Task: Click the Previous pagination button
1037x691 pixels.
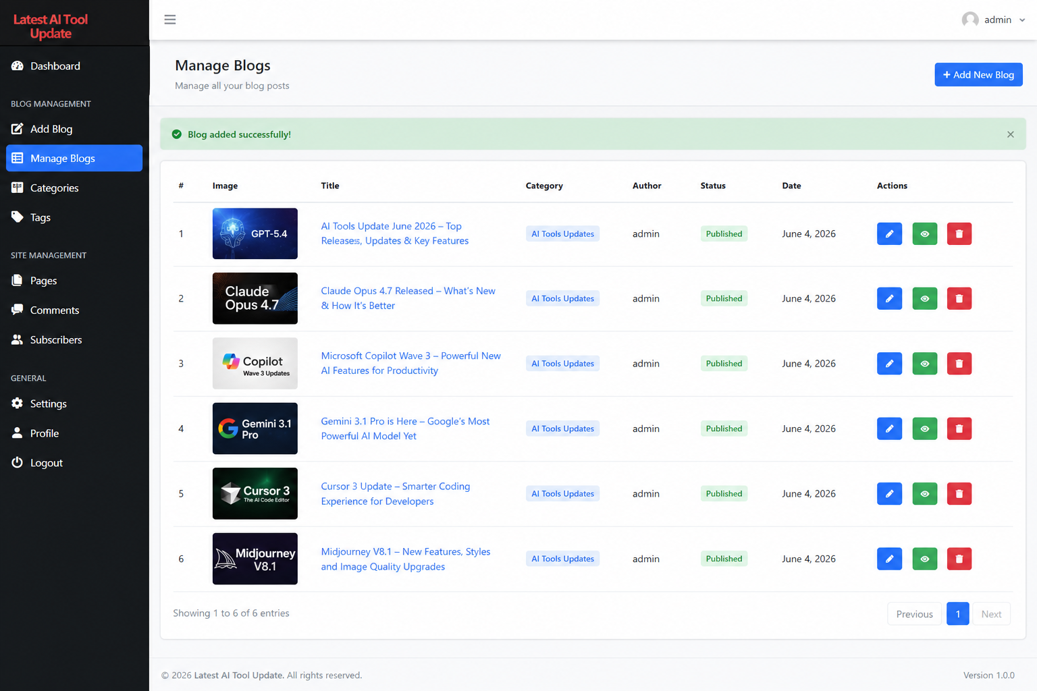Action: [914, 614]
